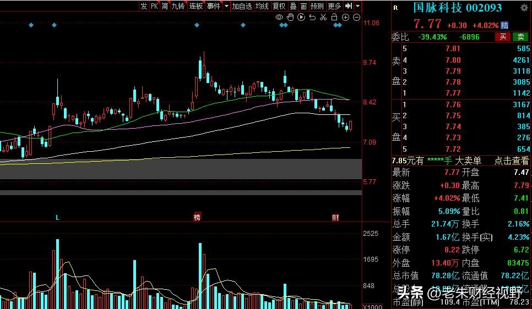532x309 pixels.
Task: Click the diamond event marker above the highest peak
Action: pos(197,25)
